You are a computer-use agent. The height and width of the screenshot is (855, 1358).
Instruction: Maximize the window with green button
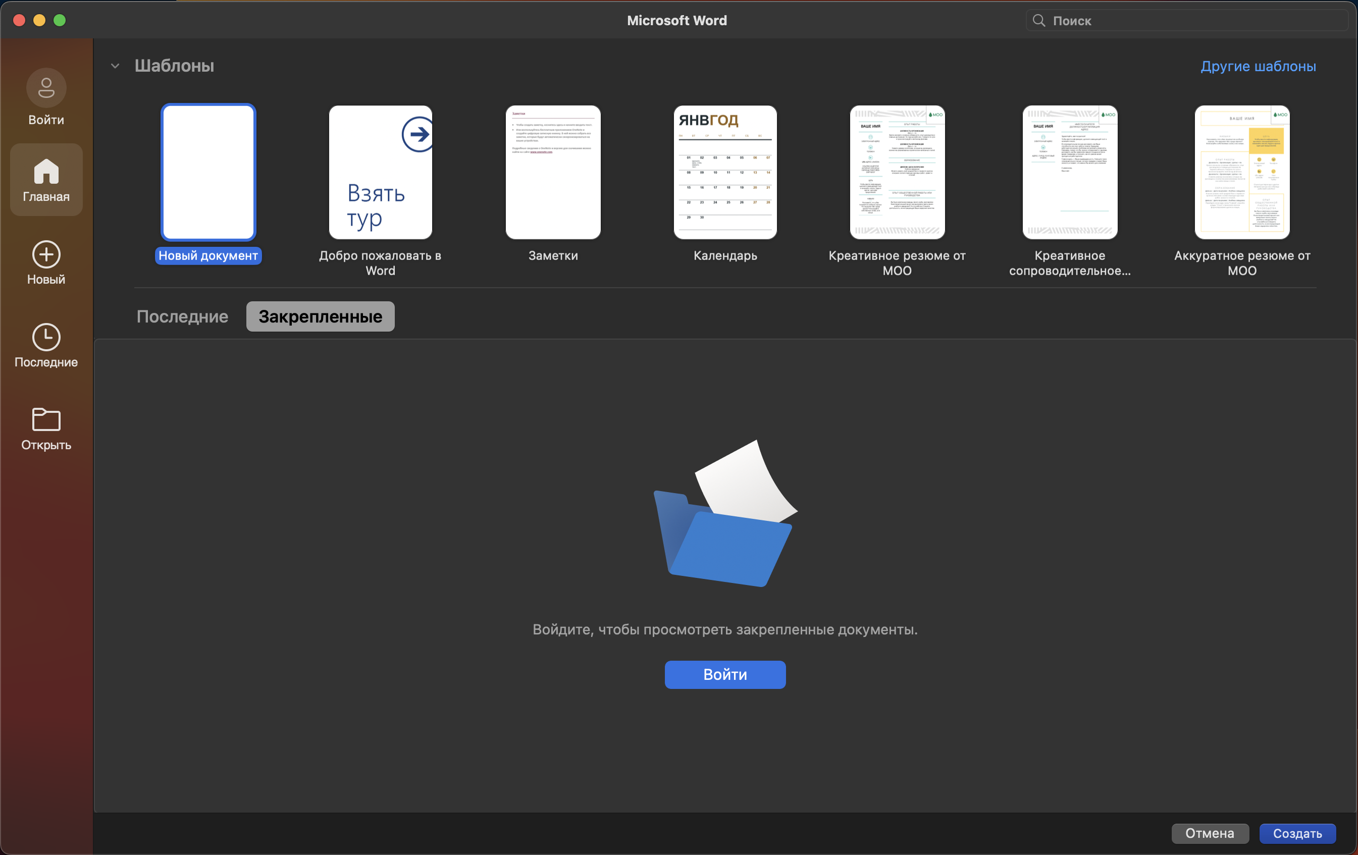point(60,21)
